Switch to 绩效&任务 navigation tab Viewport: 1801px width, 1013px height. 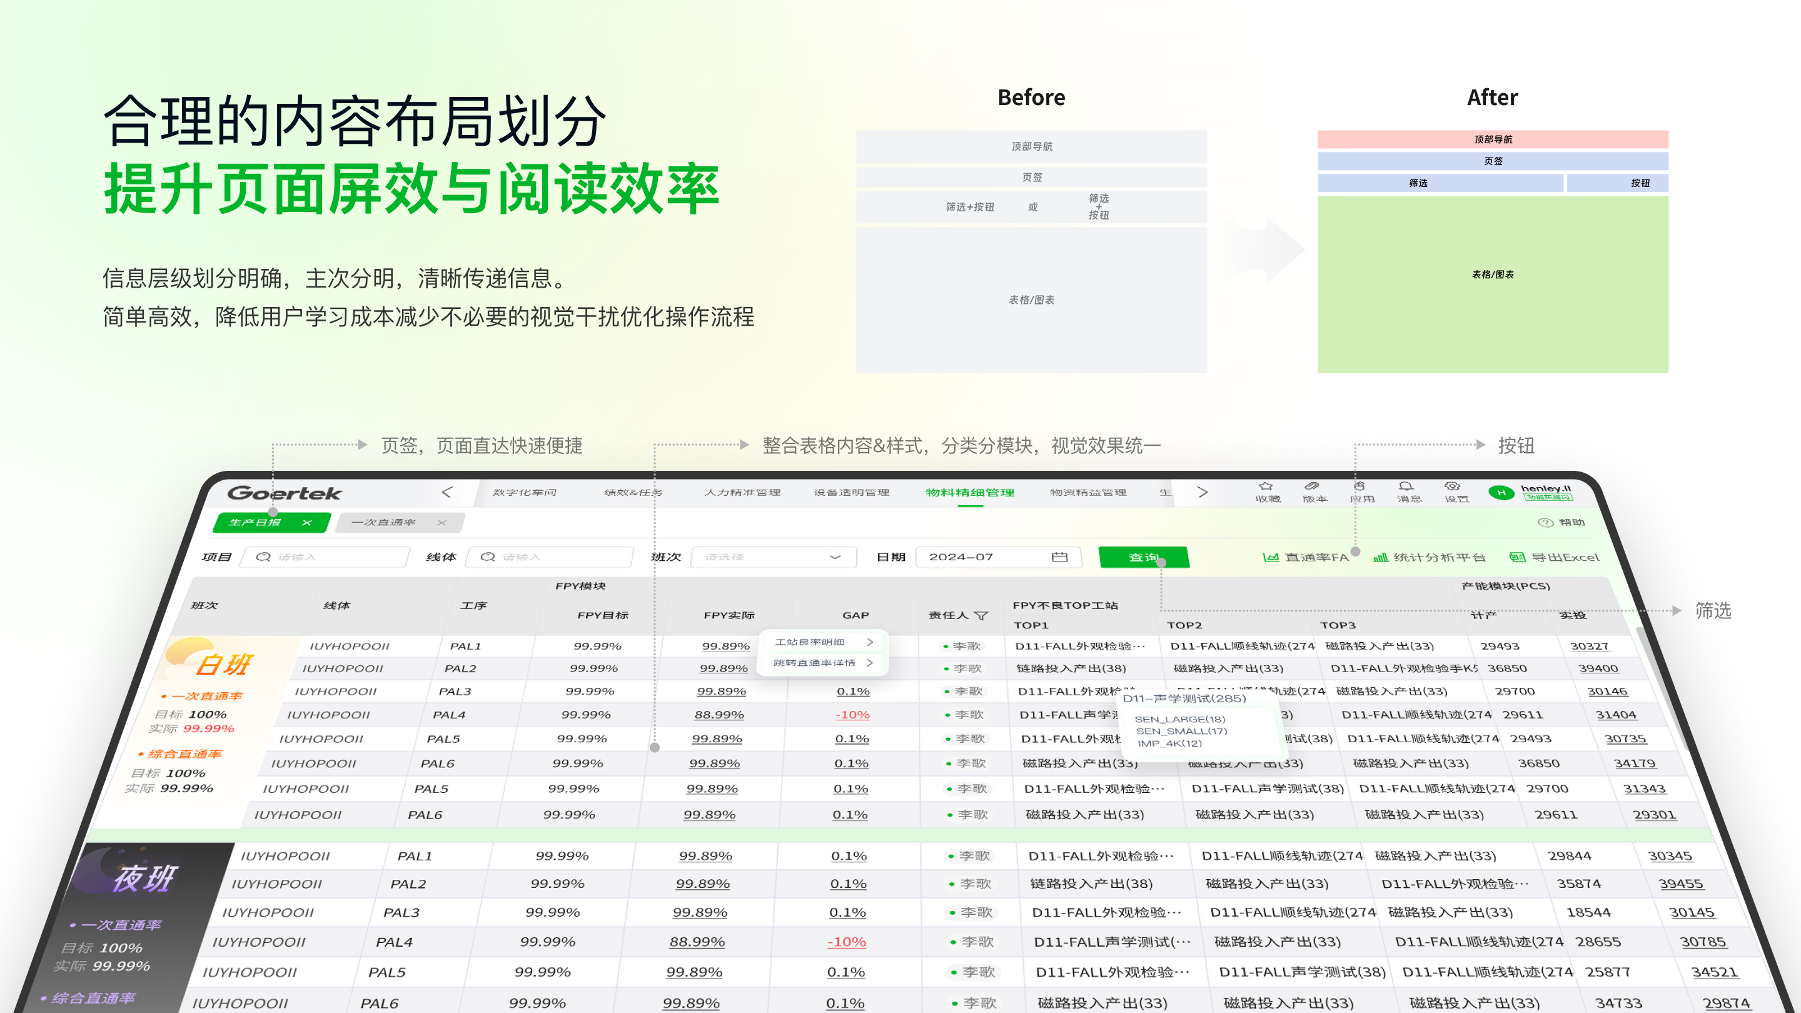click(x=633, y=493)
